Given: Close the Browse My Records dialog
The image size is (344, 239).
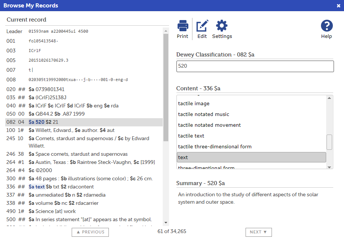Looking at the screenshot, I should tap(338, 6).
